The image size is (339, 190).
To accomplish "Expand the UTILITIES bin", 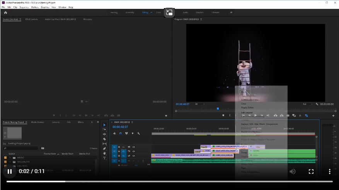I will coord(10,166).
